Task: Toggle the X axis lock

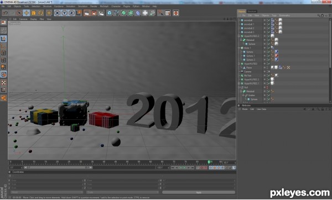Action: (57, 13)
